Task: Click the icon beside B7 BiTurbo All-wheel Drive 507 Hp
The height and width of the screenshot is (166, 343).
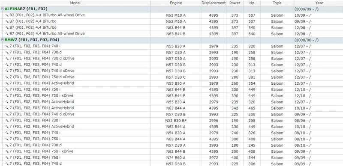Action: pyautogui.click(x=7, y=15)
